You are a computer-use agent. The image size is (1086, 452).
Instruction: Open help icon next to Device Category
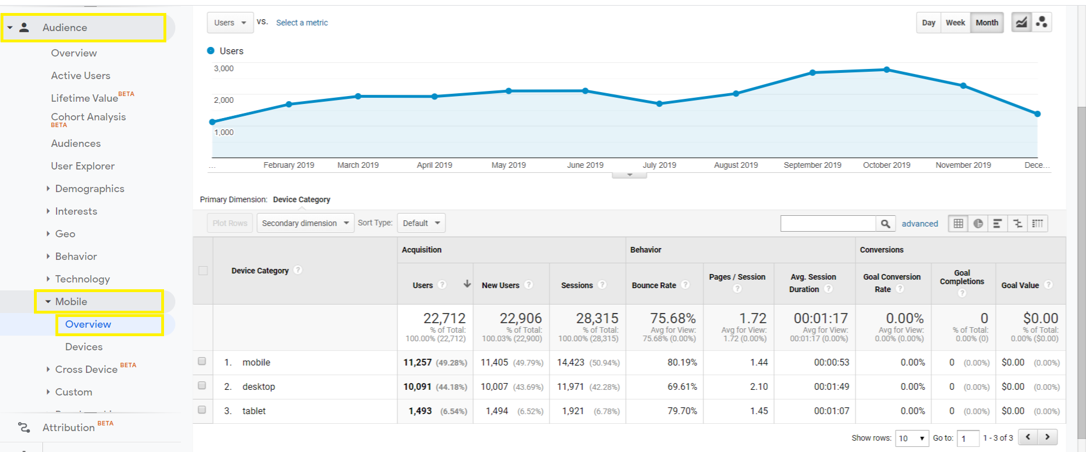pos(298,270)
